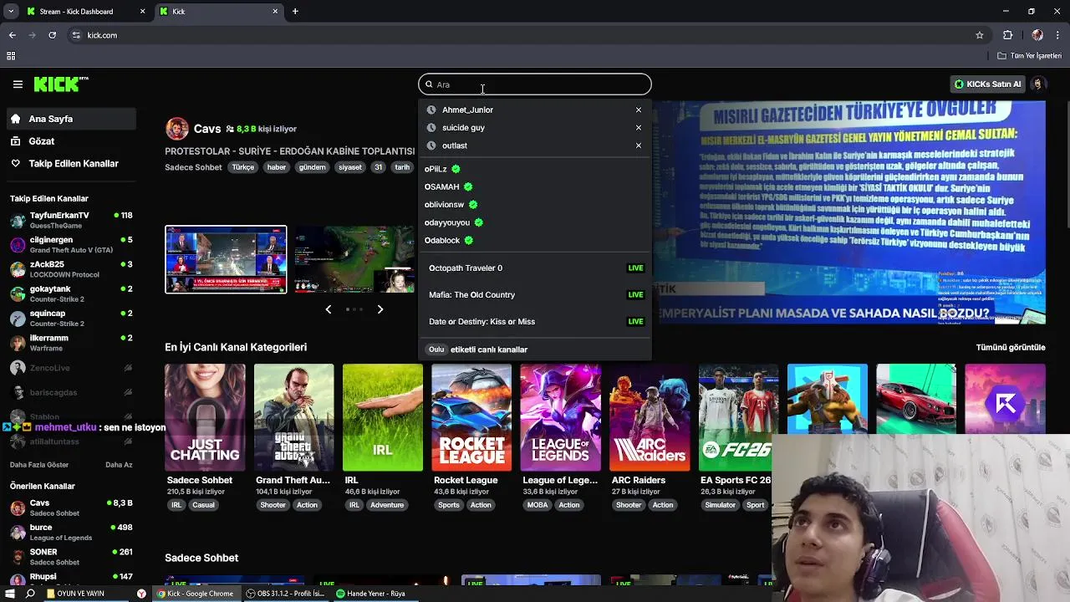Open SONER recommended channel
Screen dimensions: 1070x602
pyautogui.click(x=71, y=557)
